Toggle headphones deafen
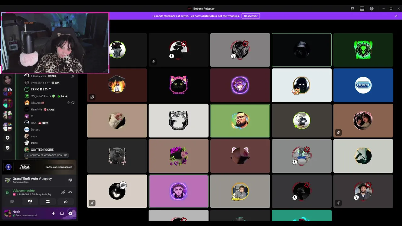 (x=62, y=213)
